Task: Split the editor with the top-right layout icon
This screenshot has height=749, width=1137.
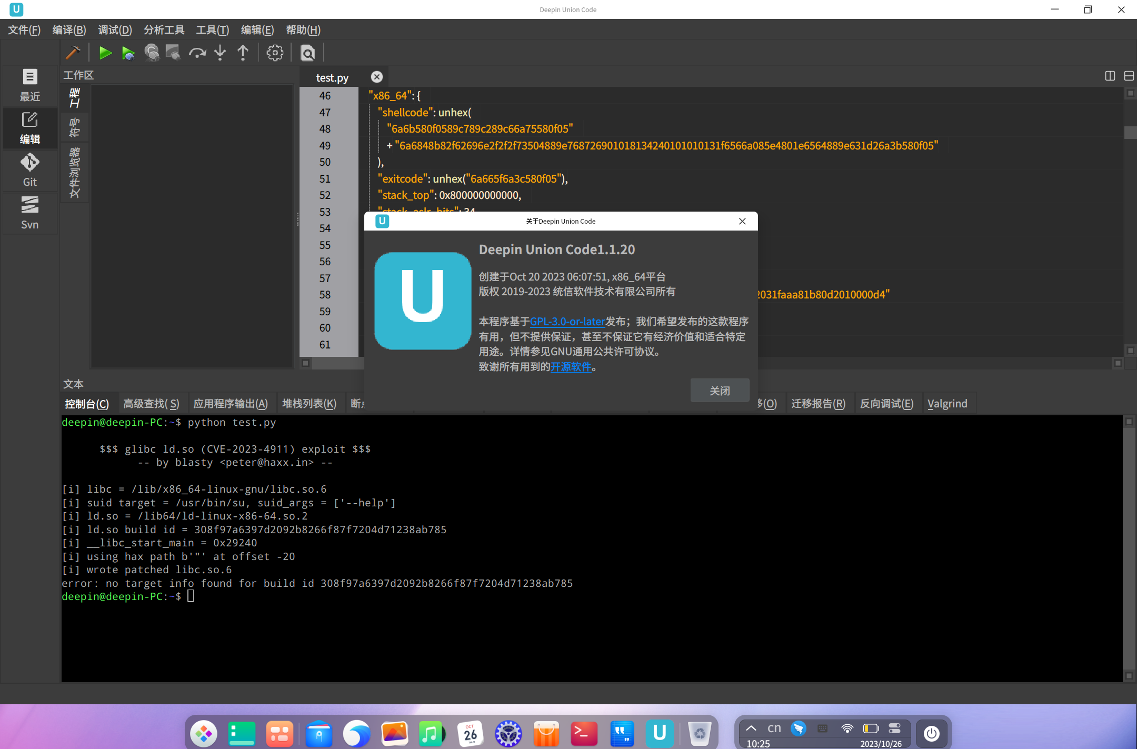Action: pos(1110,76)
